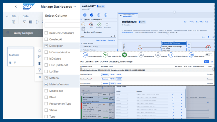Click the columns grid icon under Data
Image resolution: width=217 pixels, height=122 pixels.
[31, 22]
